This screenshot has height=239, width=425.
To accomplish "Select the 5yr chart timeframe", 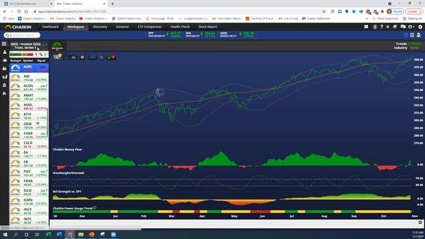I will [74, 57].
